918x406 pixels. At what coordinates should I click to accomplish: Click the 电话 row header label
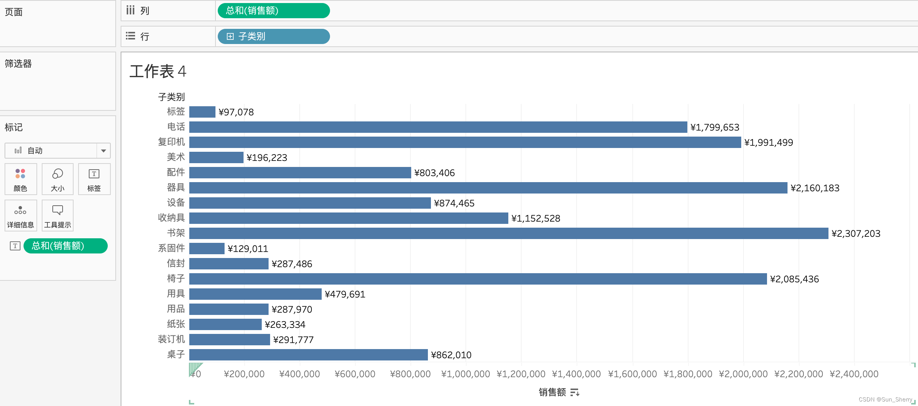176,127
